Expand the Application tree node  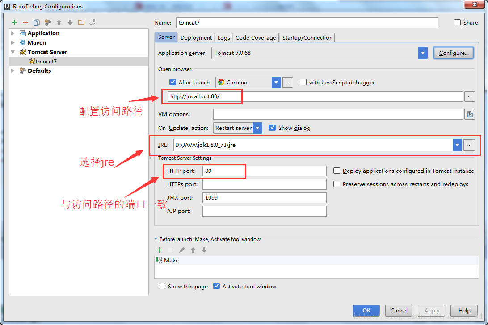click(13, 33)
